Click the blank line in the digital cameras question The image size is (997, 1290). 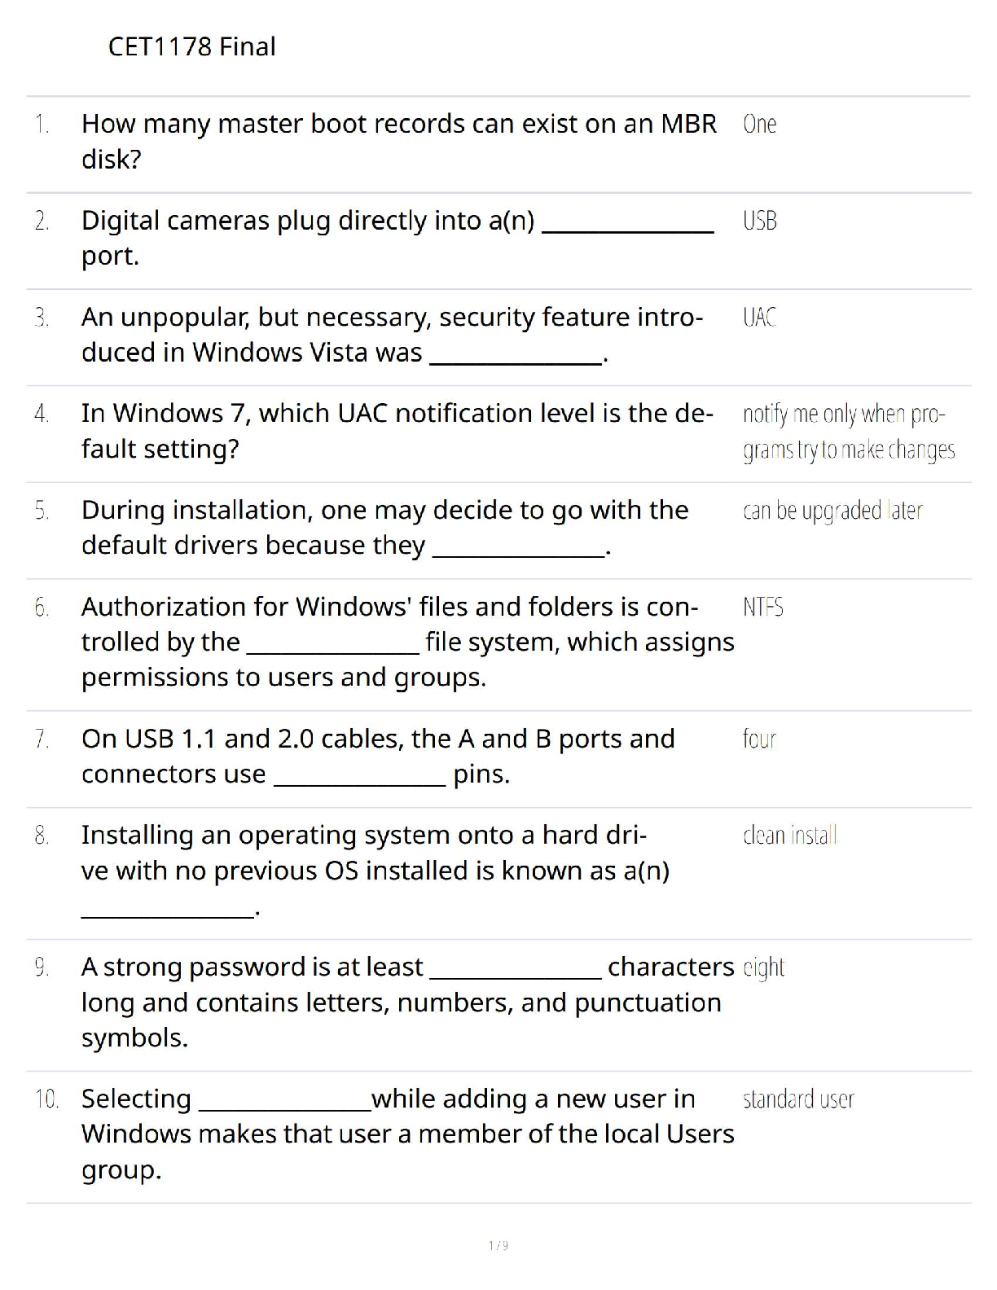click(628, 230)
